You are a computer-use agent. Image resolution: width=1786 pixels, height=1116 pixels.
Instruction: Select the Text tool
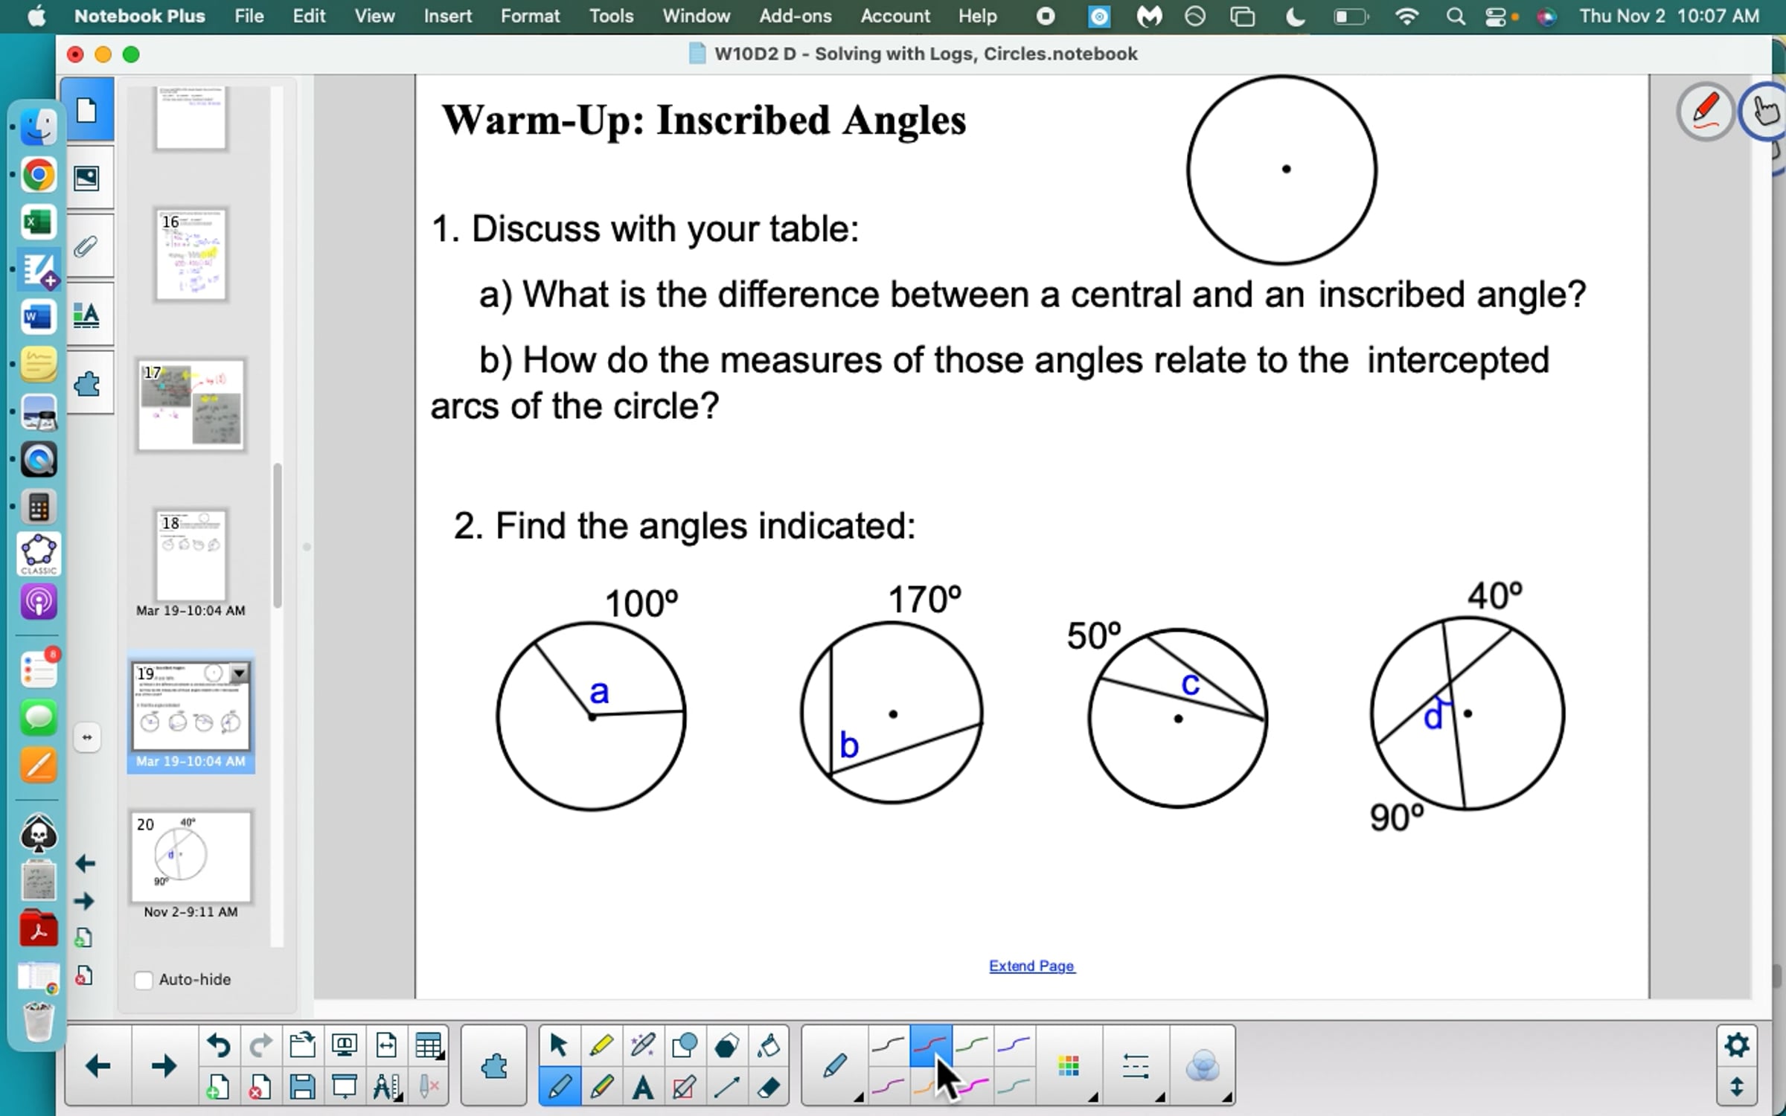point(643,1088)
